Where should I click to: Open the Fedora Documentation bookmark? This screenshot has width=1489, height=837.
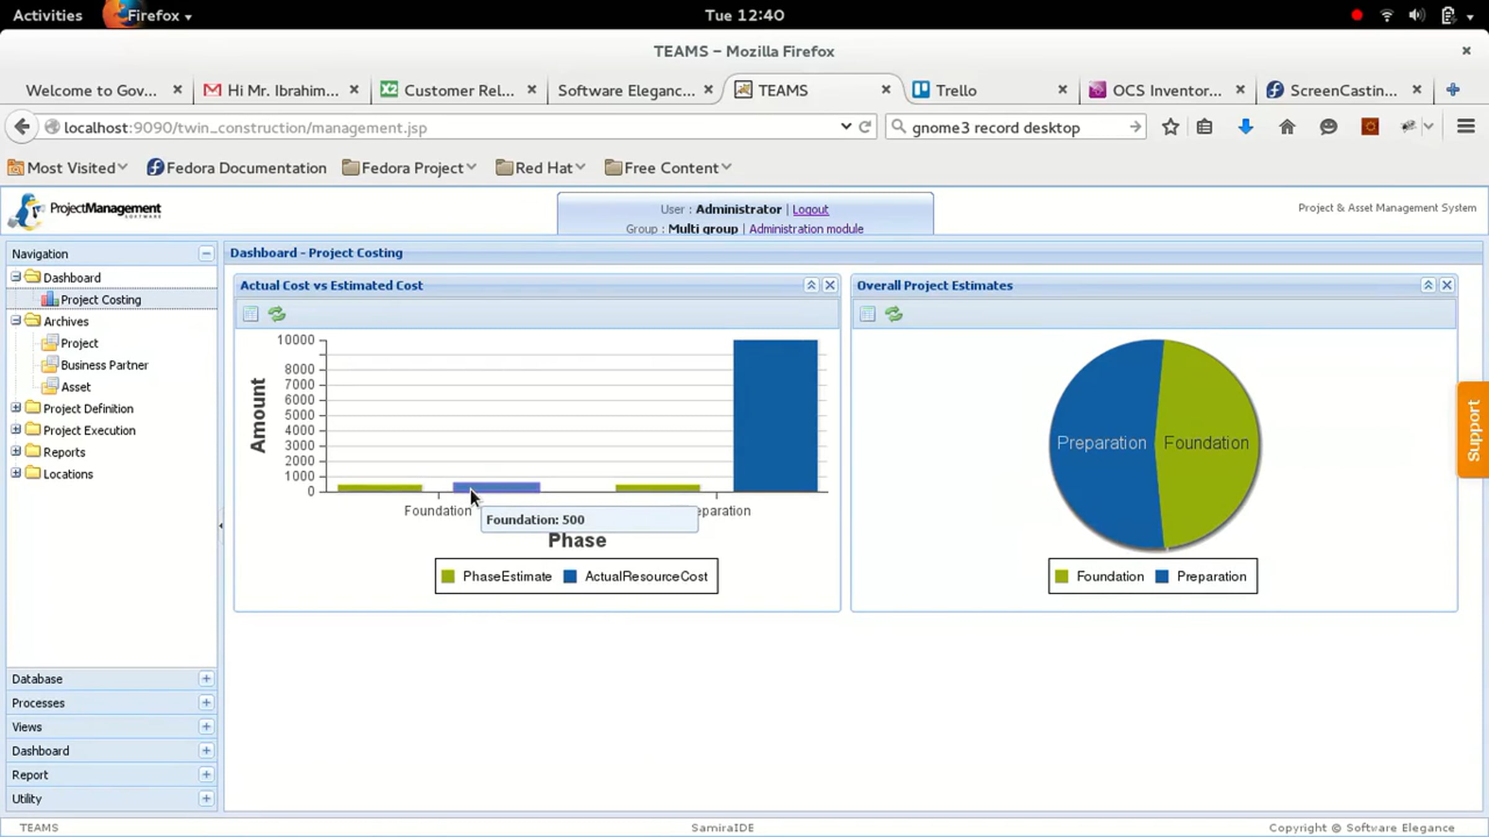(x=237, y=168)
